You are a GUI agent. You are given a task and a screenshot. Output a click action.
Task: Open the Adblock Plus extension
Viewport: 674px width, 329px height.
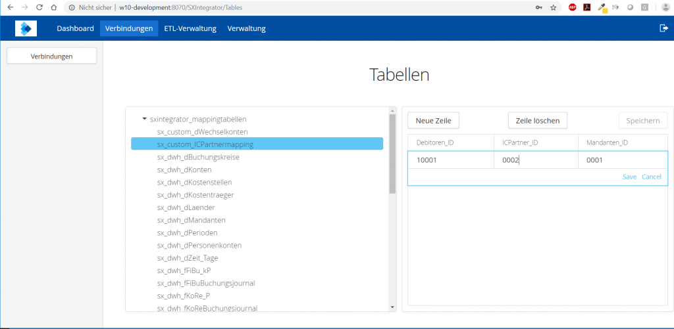point(572,7)
